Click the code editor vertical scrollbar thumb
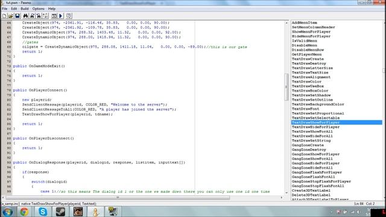Screen dimensions: 386x217 pos(286,87)
